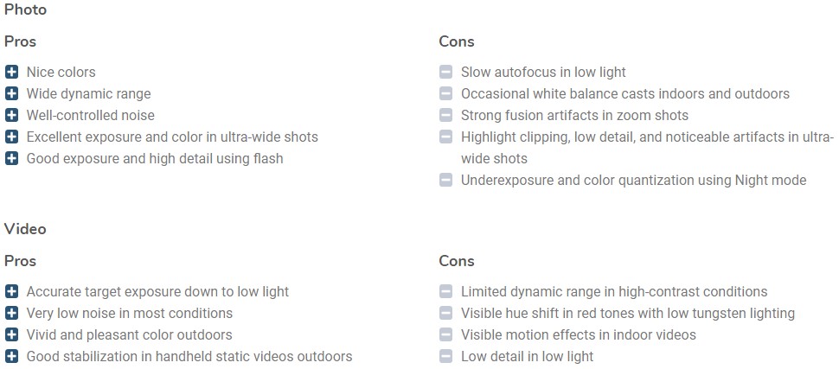Click minus icon beside Night mode underexposure
The height and width of the screenshot is (369, 839).
[445, 181]
